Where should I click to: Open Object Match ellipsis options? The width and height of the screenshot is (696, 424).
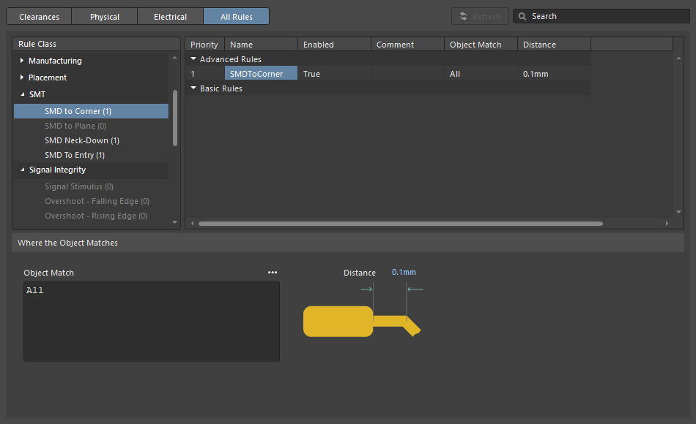[x=273, y=273]
